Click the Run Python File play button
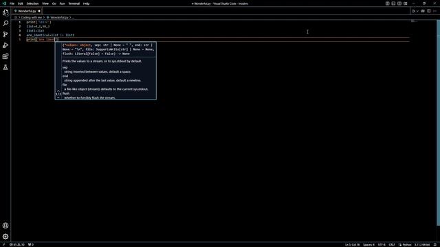Viewport: 440px width, 247px height. [x=413, y=11]
